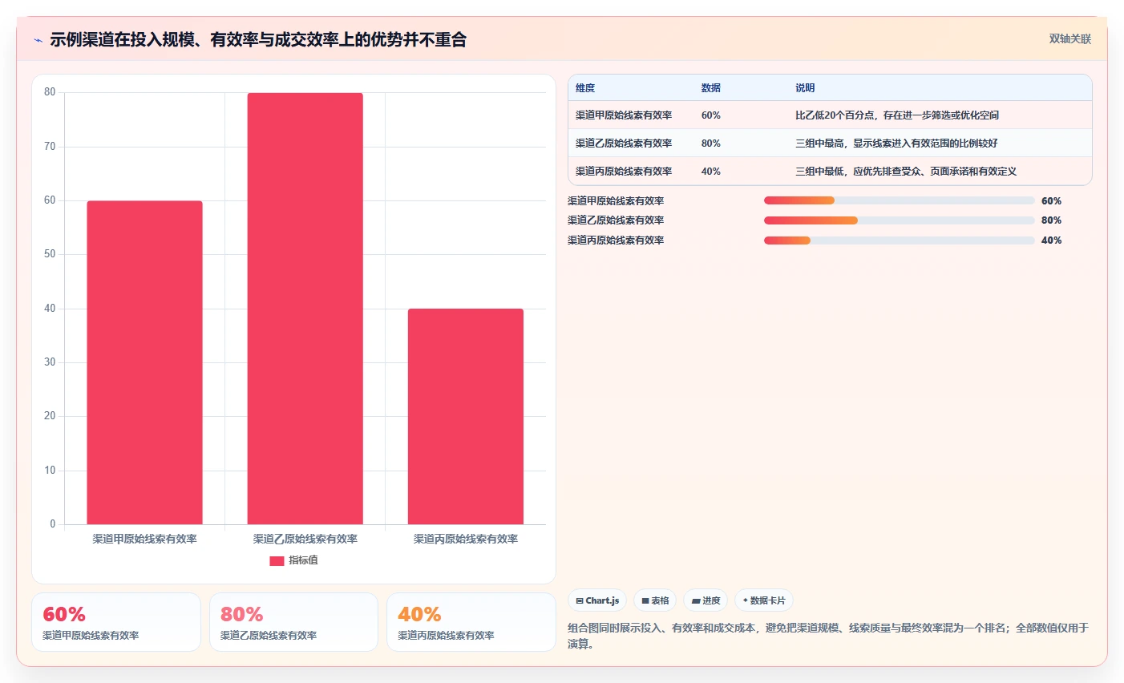Click x-axis label 渠道甲原始线索有效率
This screenshot has width=1124, height=683.
[144, 540]
